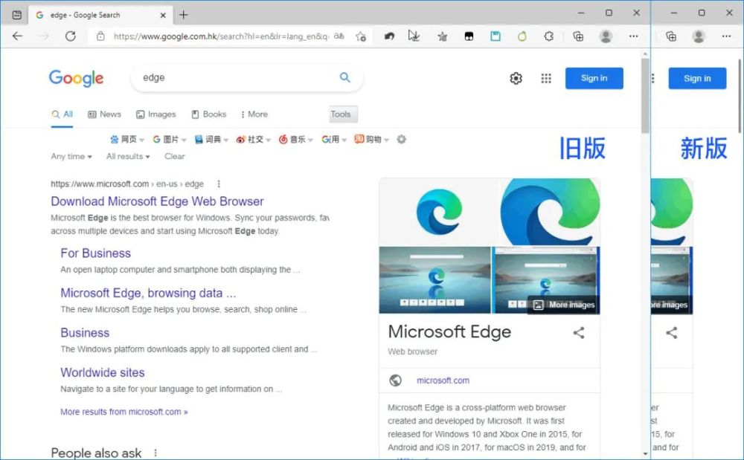The image size is (744, 460).
Task: Open the small Edge logo thumbnail
Action: (x=439, y=212)
